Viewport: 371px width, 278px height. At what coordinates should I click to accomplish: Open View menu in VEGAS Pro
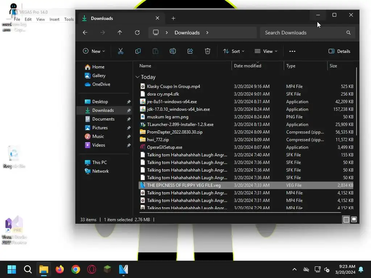coord(41,20)
